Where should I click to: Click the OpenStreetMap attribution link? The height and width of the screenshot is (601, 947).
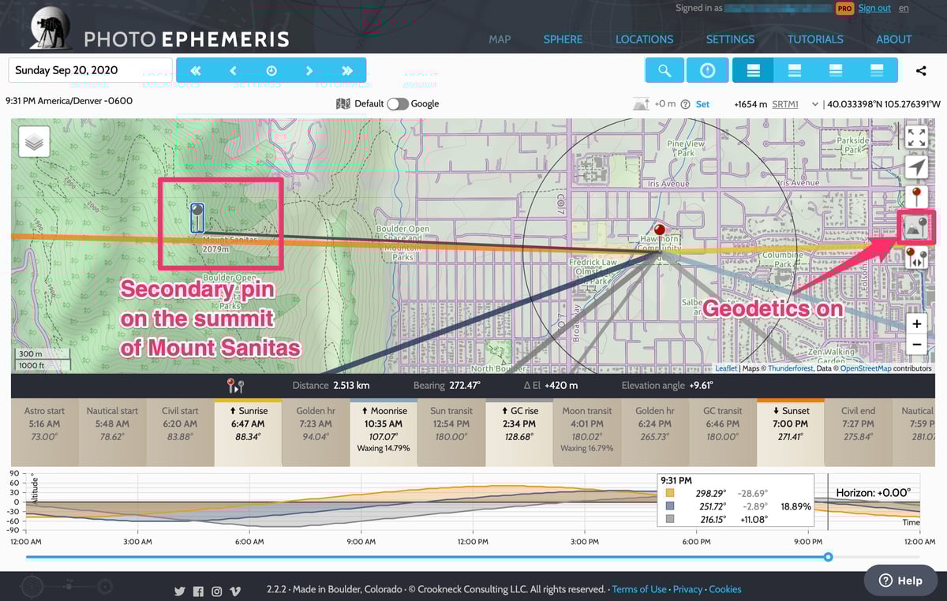[866, 368]
